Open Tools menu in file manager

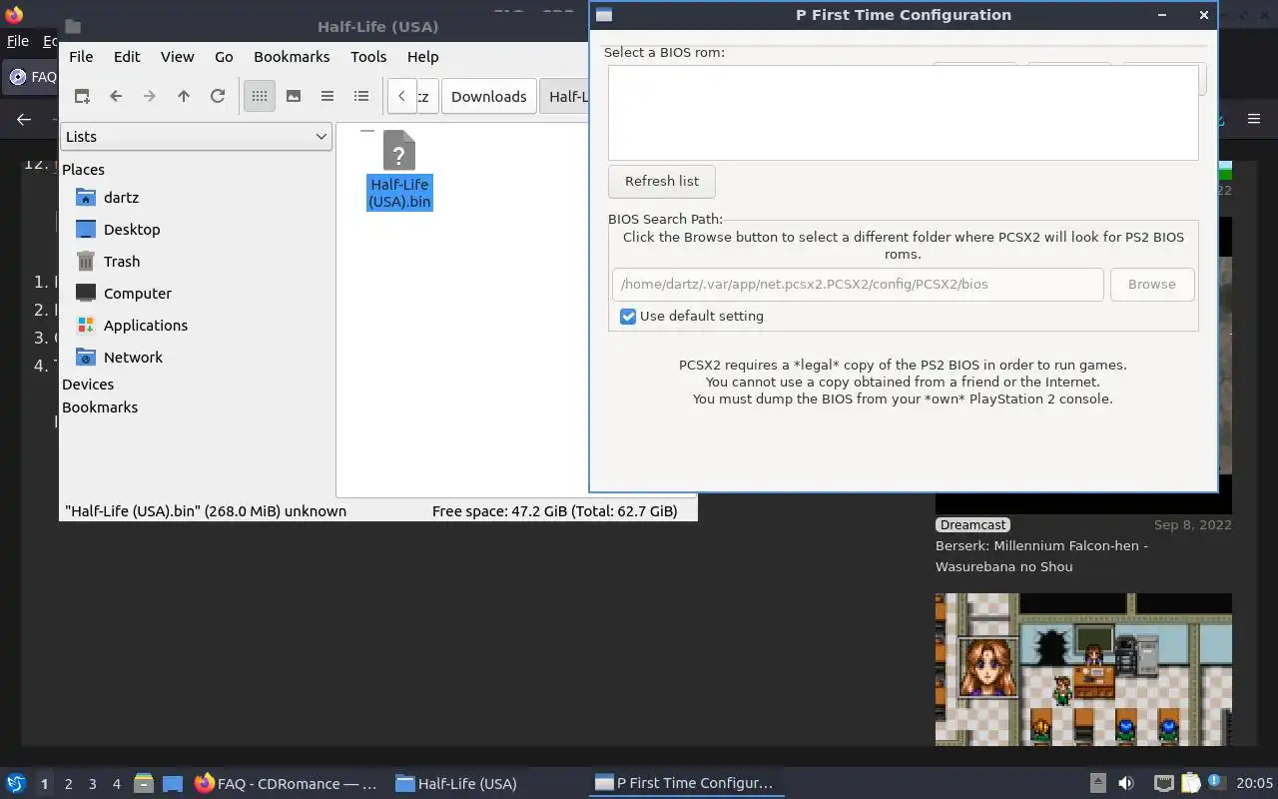(x=368, y=57)
